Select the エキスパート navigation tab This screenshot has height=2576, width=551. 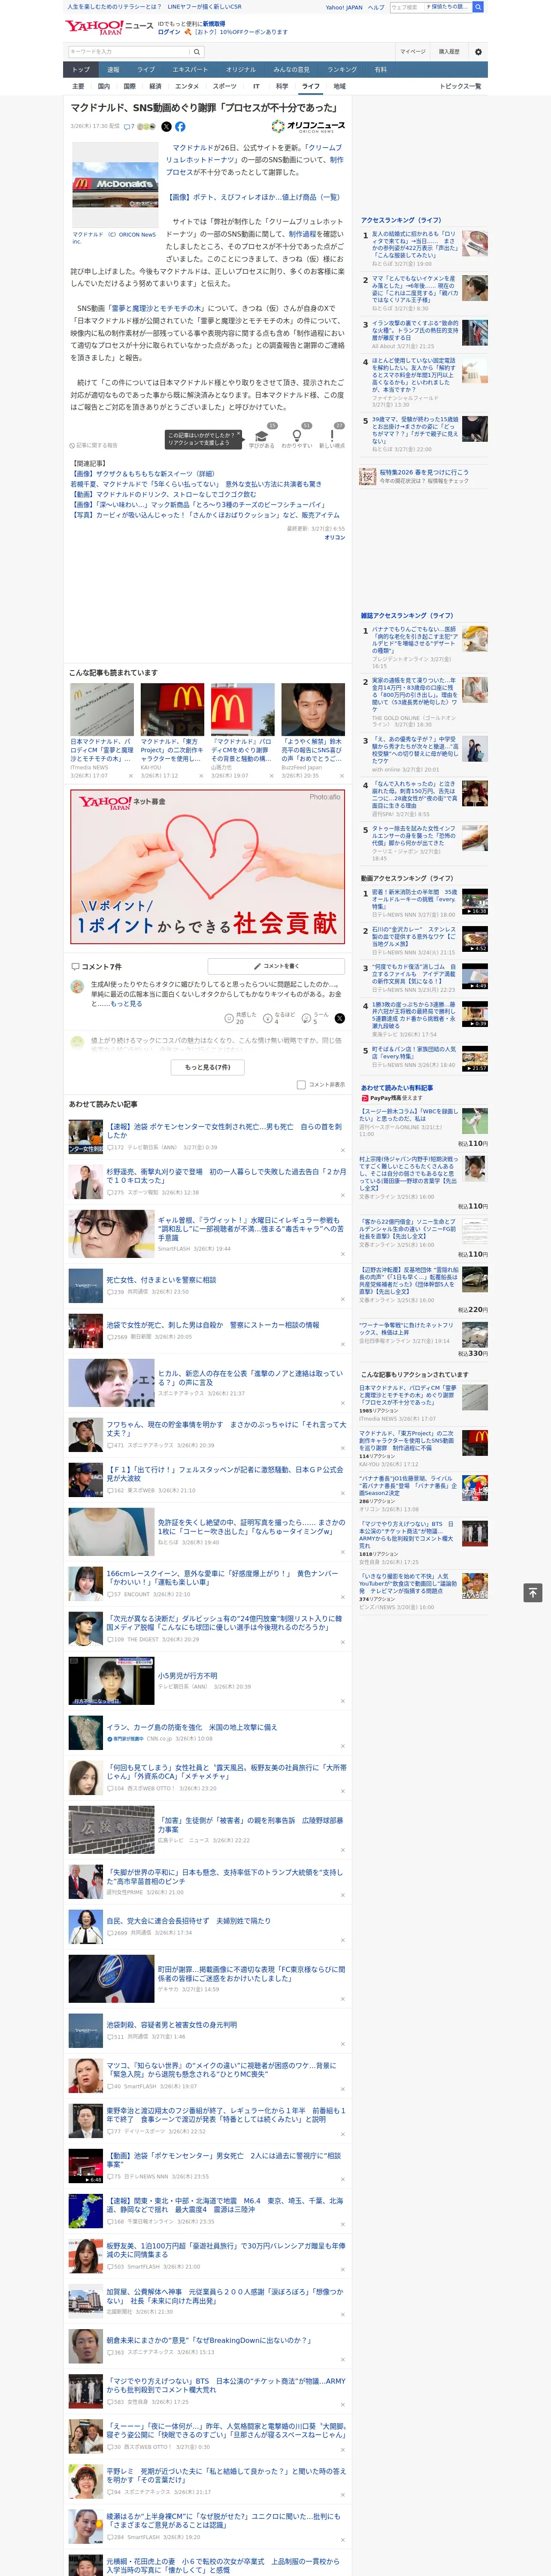pos(190,70)
